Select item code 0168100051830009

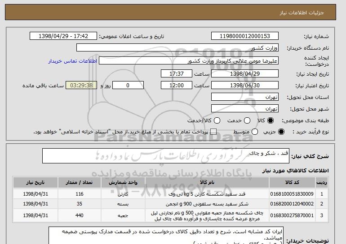(x=292, y=194)
